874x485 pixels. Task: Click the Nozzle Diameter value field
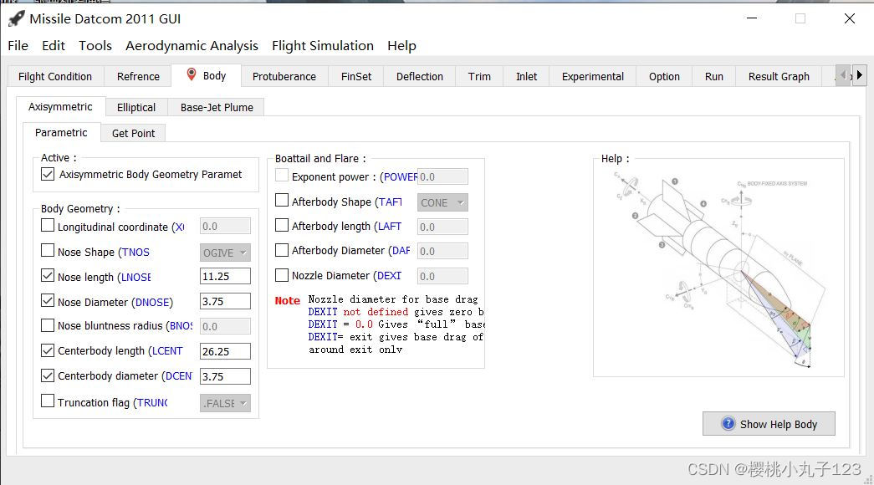click(442, 276)
